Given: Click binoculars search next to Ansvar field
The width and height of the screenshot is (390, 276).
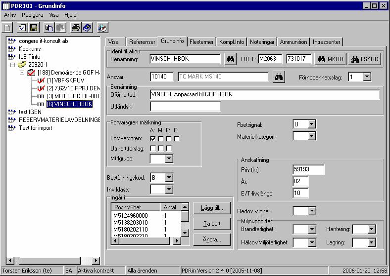Looking at the screenshot, I should point(279,77).
